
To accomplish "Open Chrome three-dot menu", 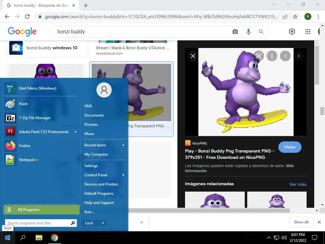I will coord(318,17).
